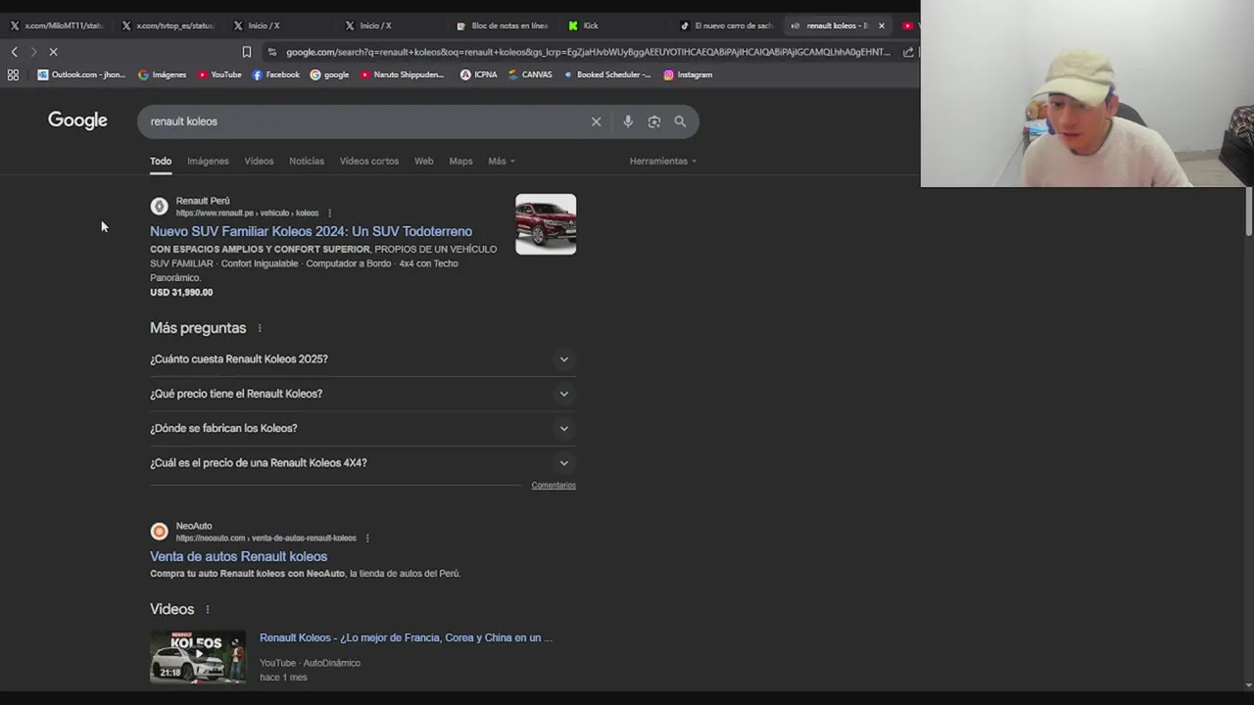Image resolution: width=1254 pixels, height=705 pixels.
Task: Open Facebook bookmark
Action: tap(276, 74)
